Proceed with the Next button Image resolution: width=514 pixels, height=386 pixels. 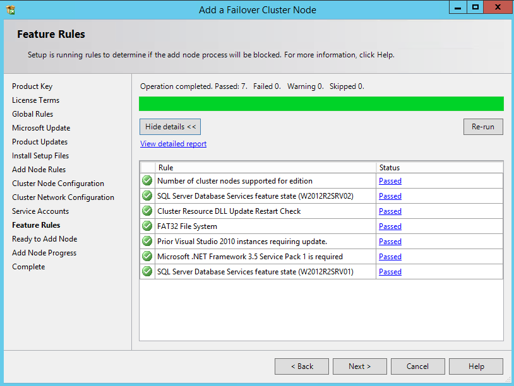(359, 366)
